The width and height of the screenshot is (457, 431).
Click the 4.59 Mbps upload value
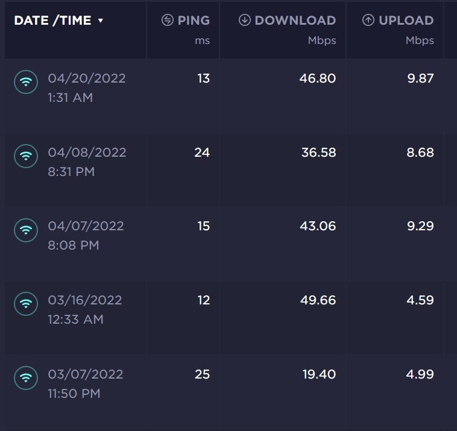pos(420,300)
